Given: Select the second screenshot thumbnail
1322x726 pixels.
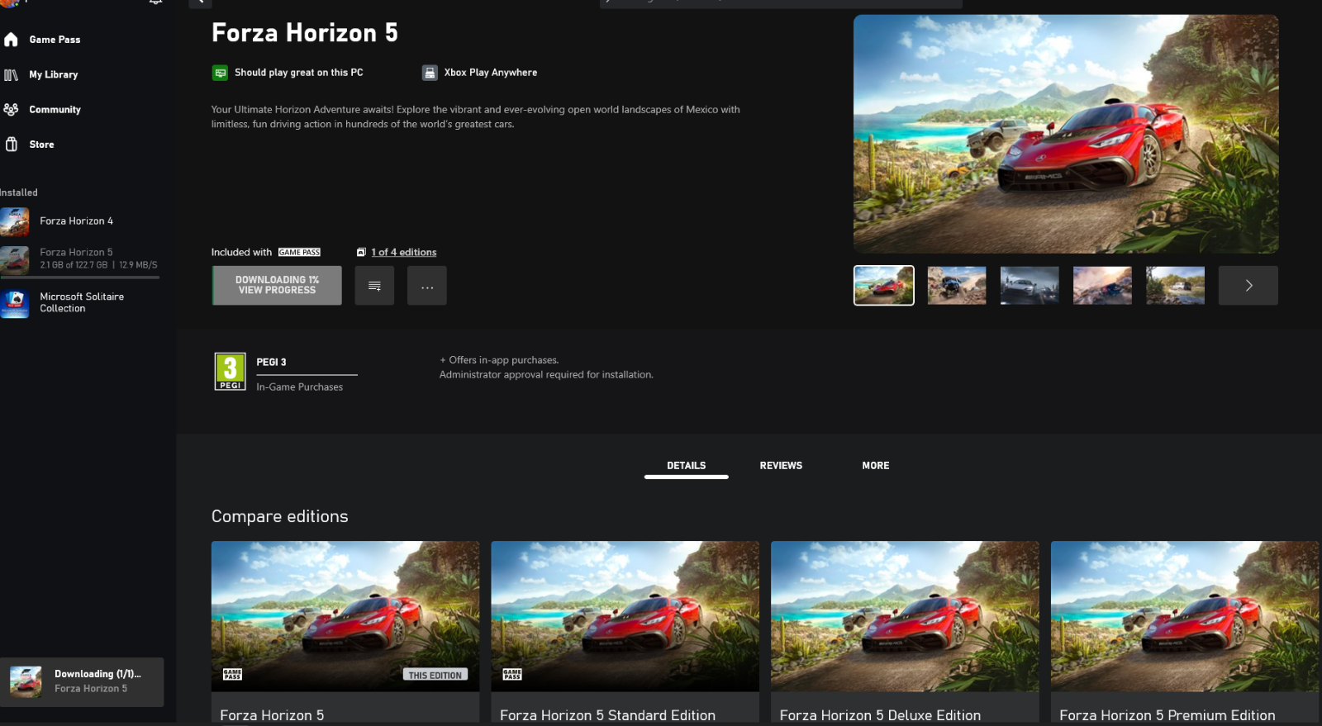Looking at the screenshot, I should pyautogui.click(x=957, y=286).
